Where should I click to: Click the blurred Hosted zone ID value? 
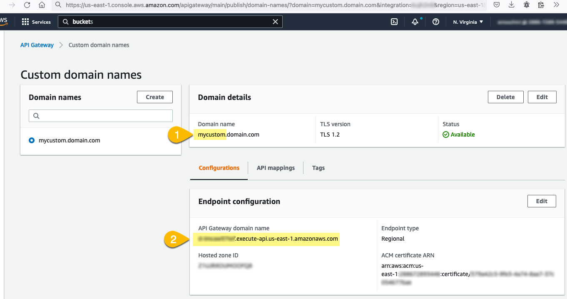click(x=225, y=265)
